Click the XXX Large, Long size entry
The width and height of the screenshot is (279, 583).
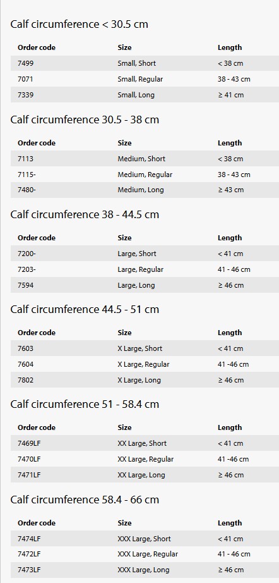click(143, 570)
